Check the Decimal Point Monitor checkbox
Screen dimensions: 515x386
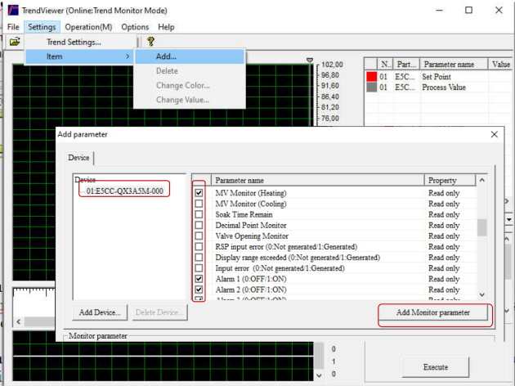pyautogui.click(x=199, y=225)
